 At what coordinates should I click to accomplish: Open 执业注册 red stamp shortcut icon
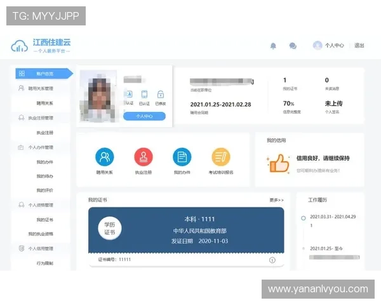pos(144,157)
